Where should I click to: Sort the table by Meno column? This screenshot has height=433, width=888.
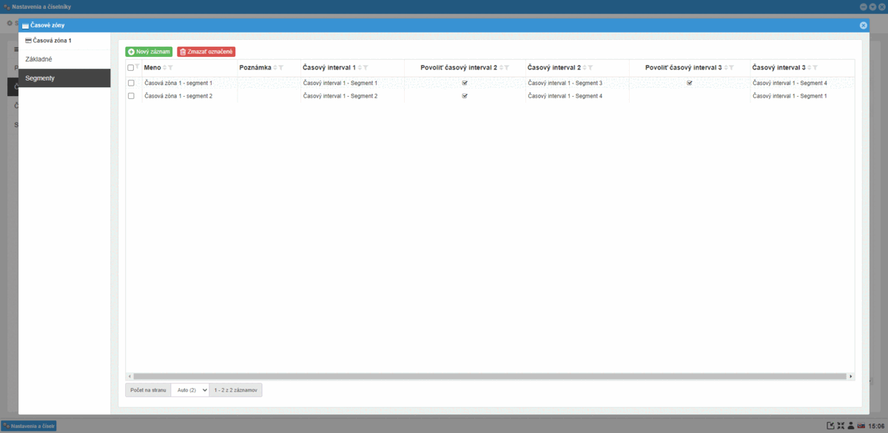click(164, 67)
